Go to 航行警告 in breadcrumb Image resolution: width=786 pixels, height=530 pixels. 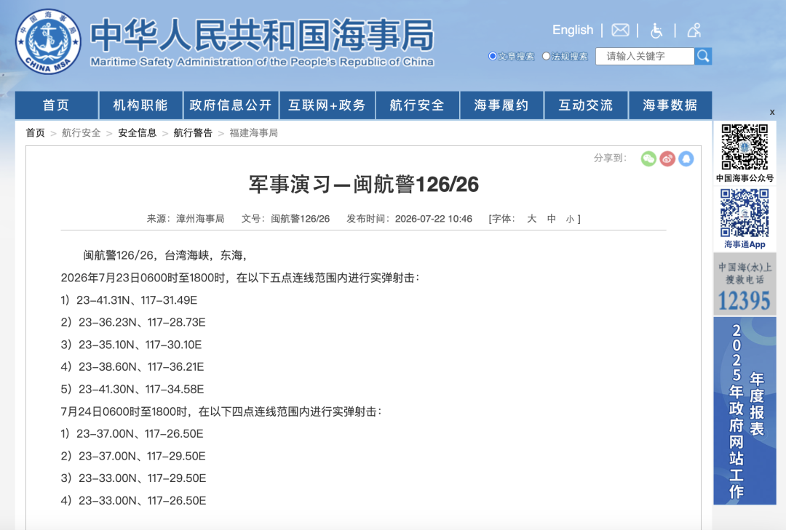pos(193,133)
